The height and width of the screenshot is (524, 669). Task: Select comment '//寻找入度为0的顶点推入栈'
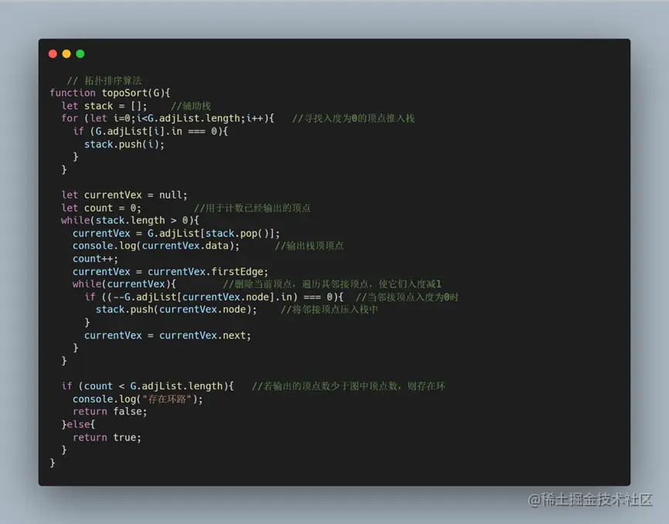(x=353, y=118)
